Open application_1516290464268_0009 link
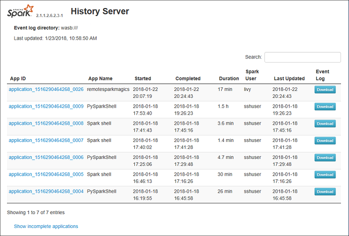Screen dimensions: 349x236 46,106
